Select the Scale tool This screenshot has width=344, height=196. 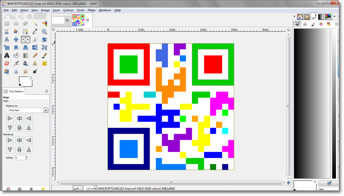(x=7, y=47)
